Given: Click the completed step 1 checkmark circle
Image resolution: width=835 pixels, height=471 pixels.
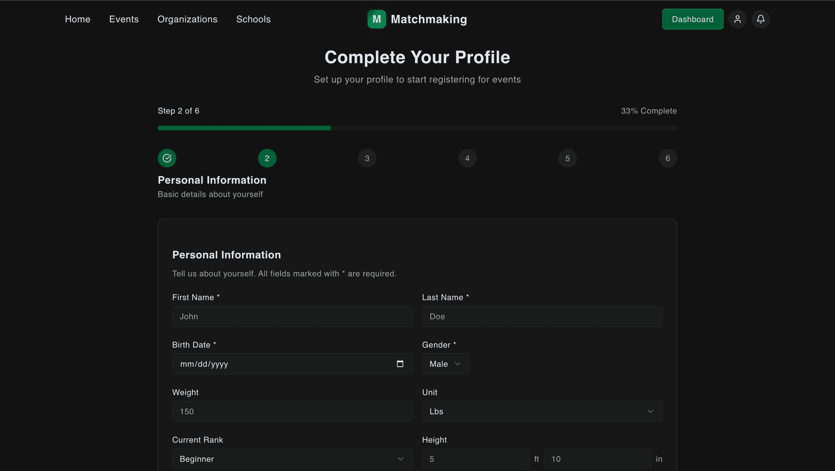Looking at the screenshot, I should 167,158.
